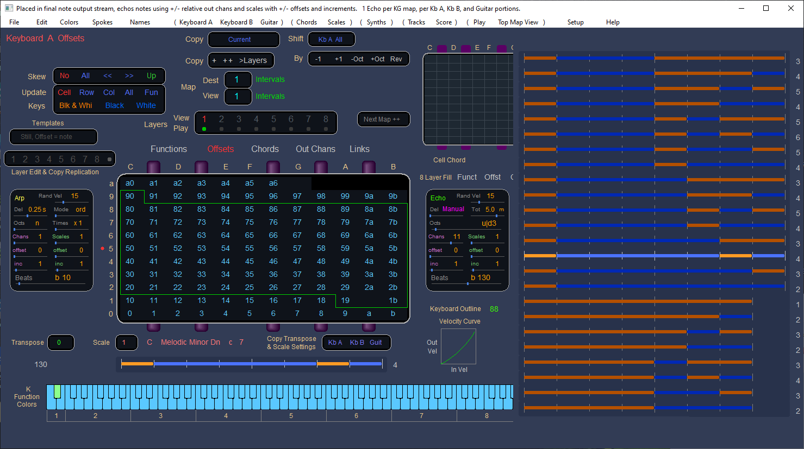Select the +Oct shift option
The image size is (804, 449).
[377, 59]
